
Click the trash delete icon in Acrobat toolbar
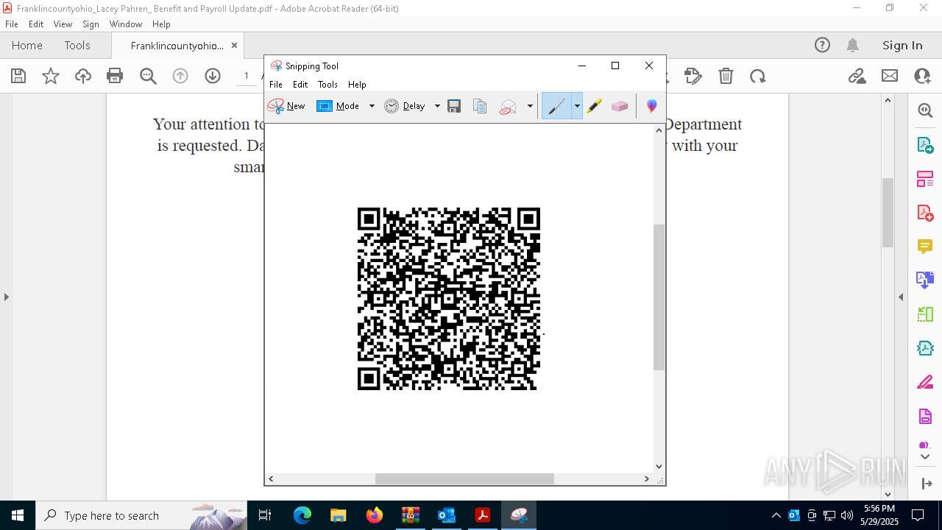click(x=726, y=76)
